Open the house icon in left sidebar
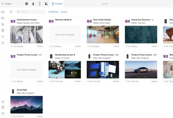The height and width of the screenshot is (118, 173). coord(3,24)
